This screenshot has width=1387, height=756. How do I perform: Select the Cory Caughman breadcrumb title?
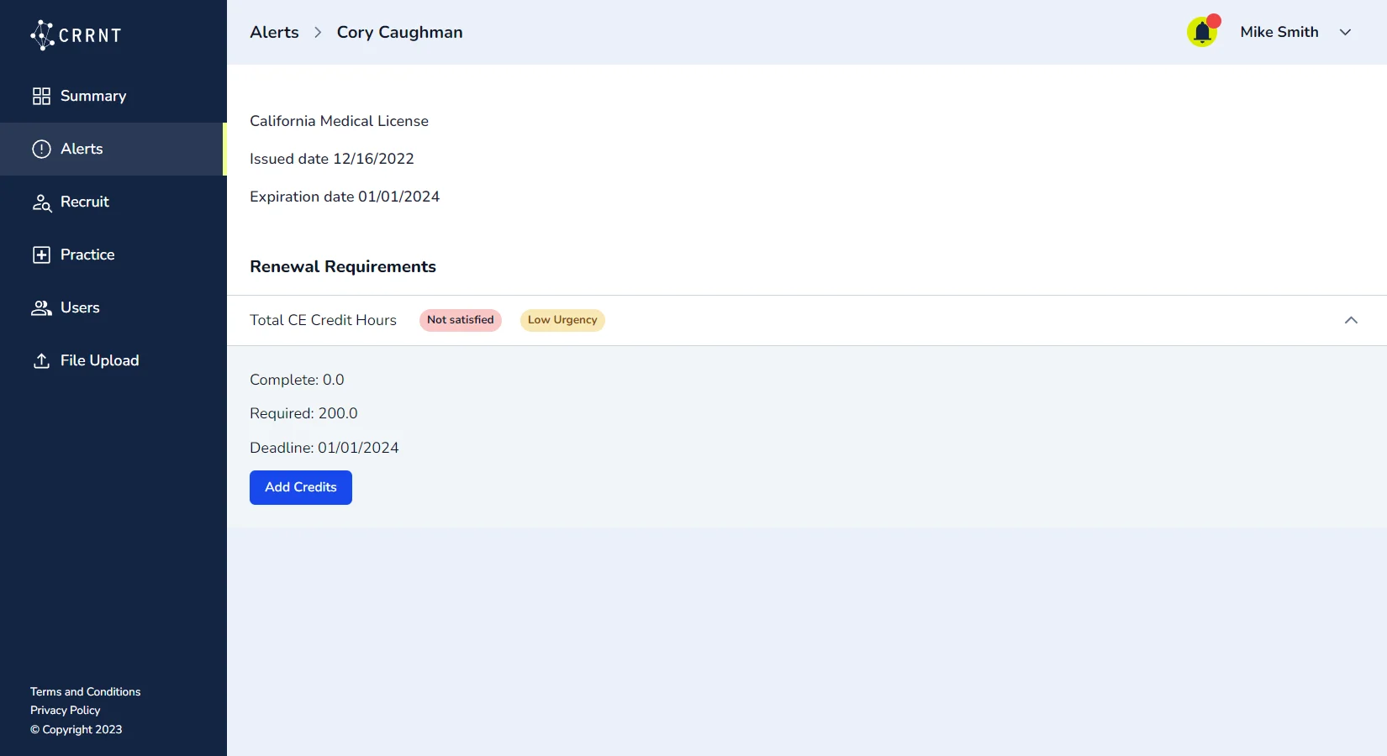click(x=399, y=32)
